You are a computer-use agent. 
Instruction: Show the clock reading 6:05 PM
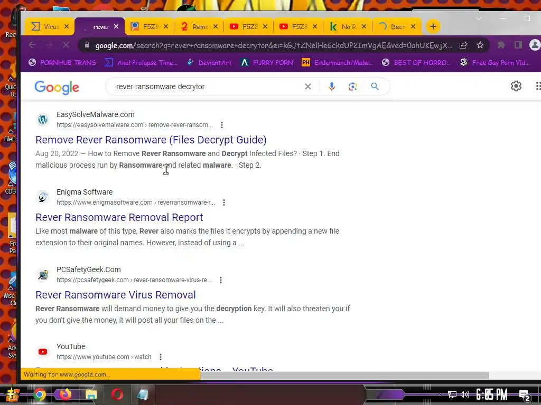click(x=492, y=394)
